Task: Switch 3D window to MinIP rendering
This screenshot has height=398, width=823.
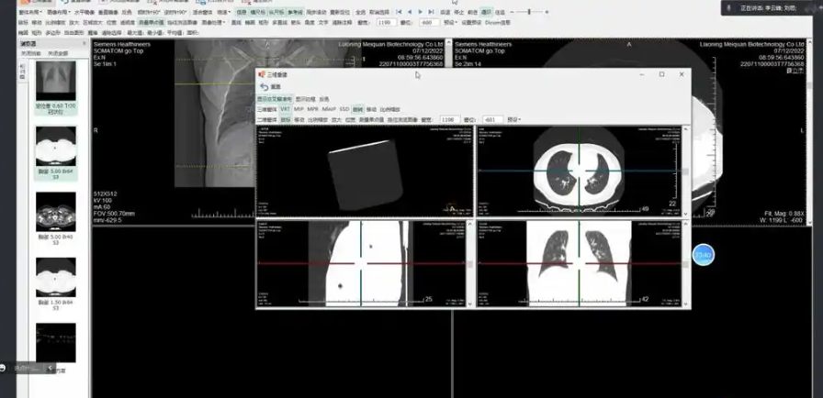Action: (329, 109)
